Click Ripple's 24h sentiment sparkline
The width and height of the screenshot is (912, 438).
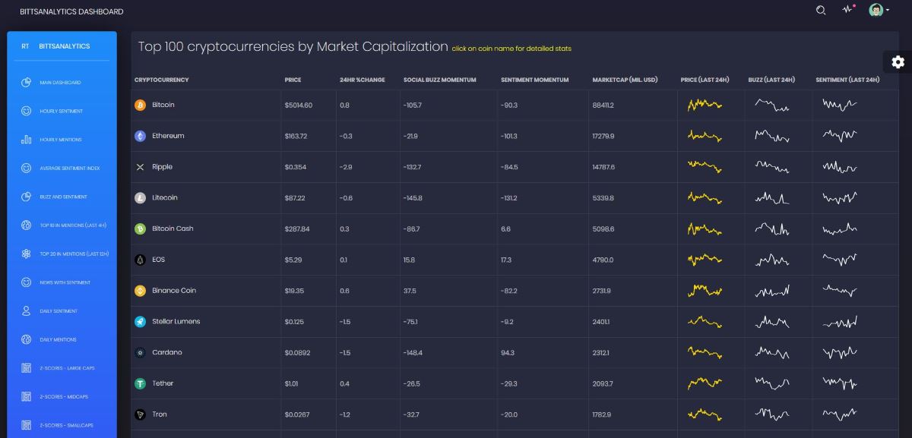[x=840, y=167]
